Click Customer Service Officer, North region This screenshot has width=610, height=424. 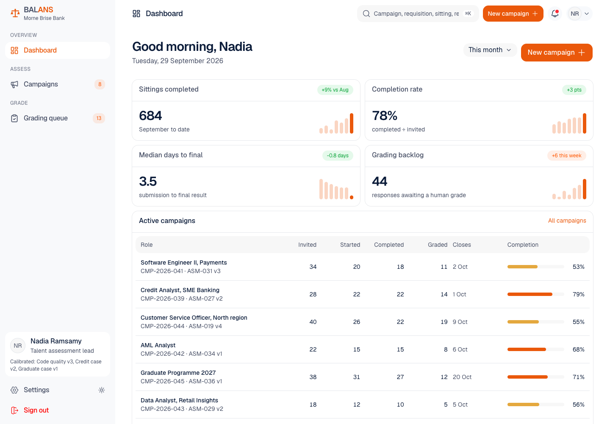point(194,318)
